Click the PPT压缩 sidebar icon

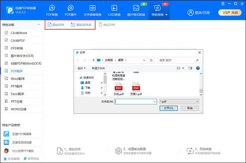coord(6,101)
